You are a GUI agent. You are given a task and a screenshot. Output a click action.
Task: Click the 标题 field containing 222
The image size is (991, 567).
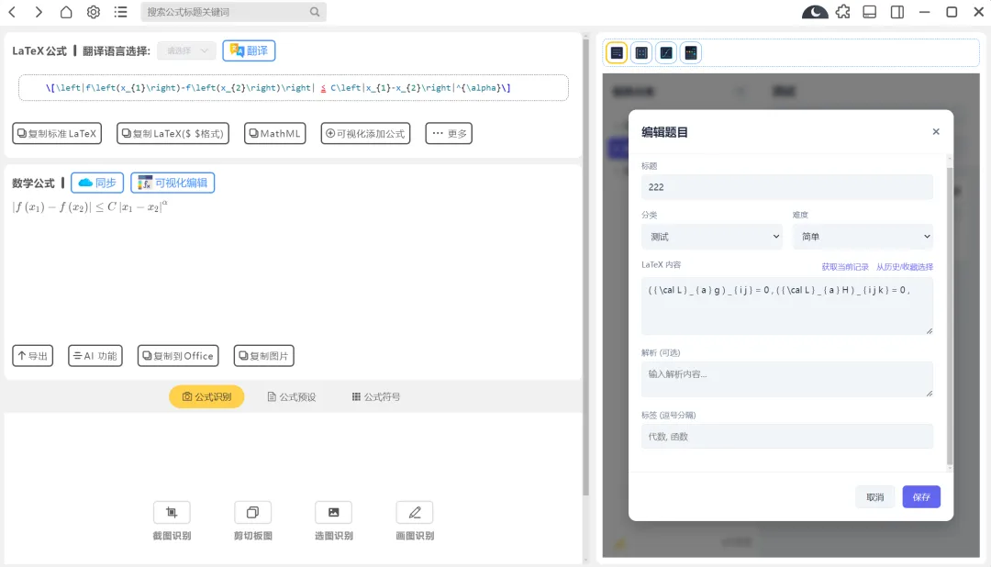[787, 187]
